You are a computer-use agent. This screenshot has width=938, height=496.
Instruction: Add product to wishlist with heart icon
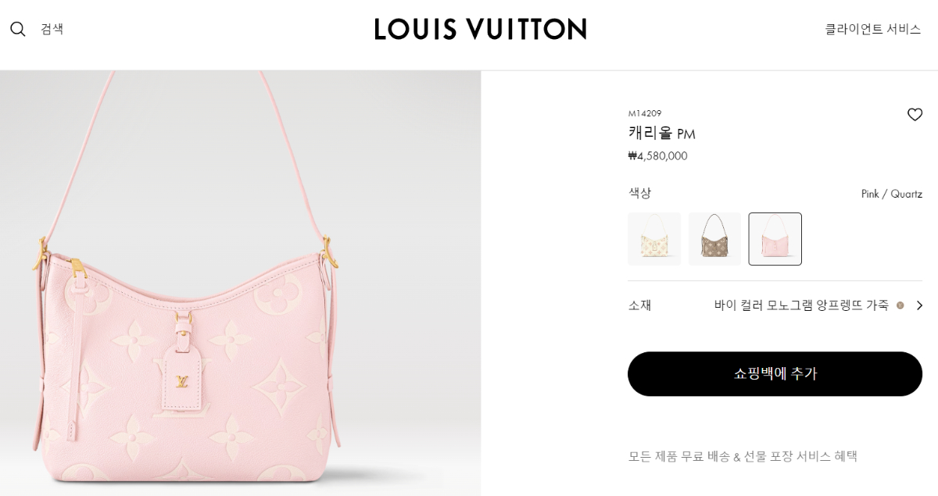coord(915,115)
